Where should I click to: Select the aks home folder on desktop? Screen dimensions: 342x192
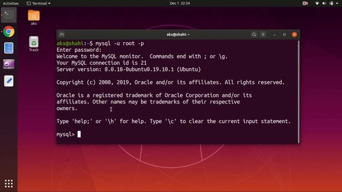[34, 18]
